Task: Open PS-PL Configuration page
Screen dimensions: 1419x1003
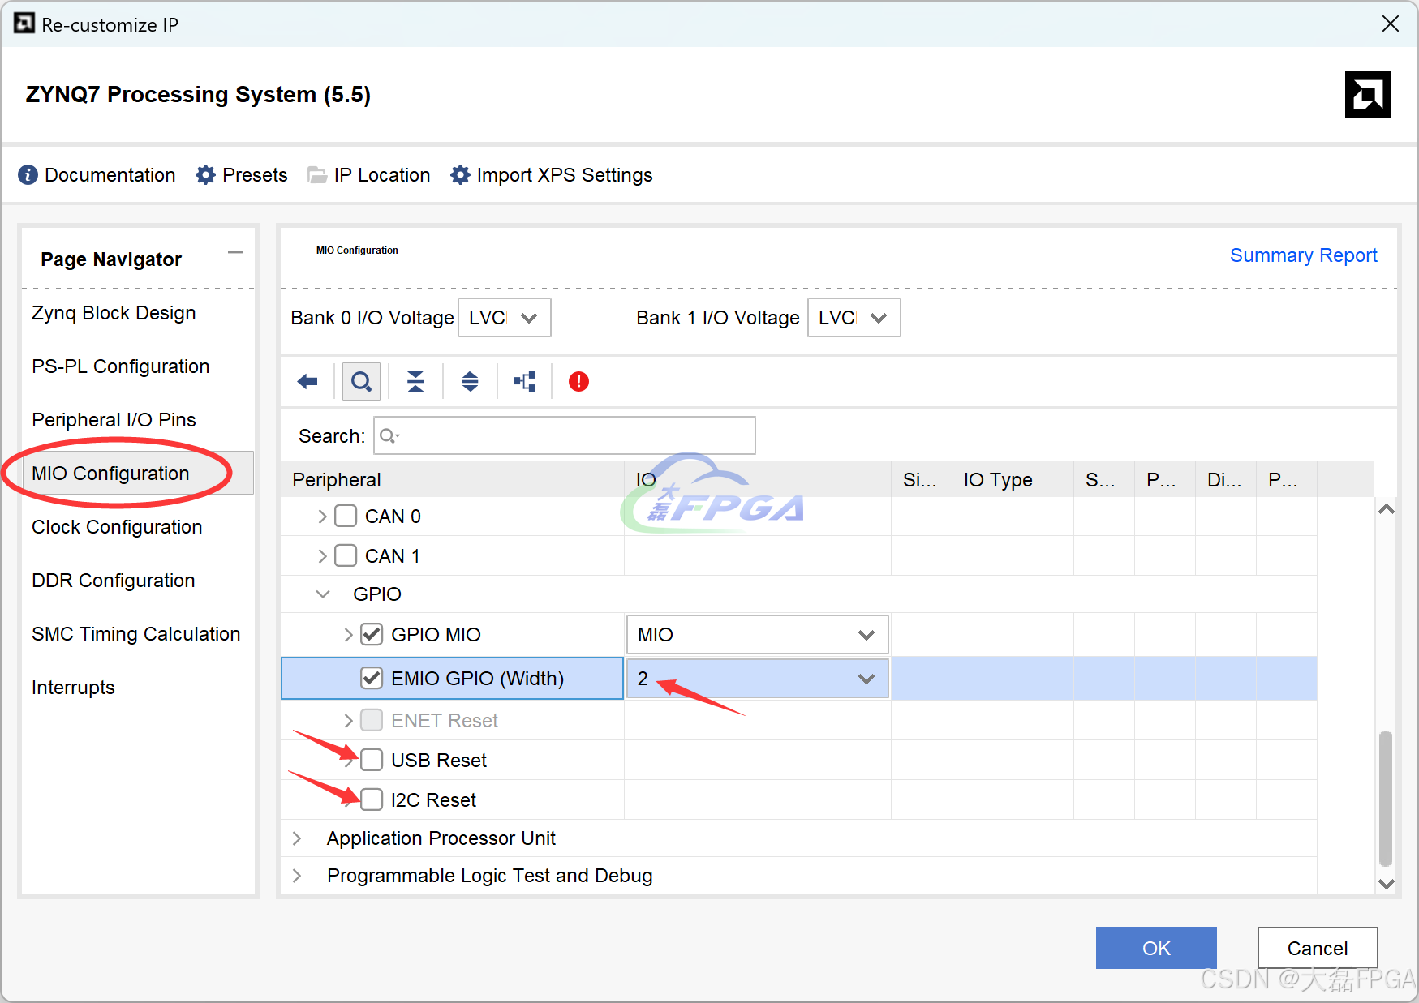Action: tap(120, 366)
